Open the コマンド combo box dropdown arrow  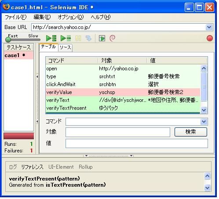pyautogui.click(x=204, y=122)
